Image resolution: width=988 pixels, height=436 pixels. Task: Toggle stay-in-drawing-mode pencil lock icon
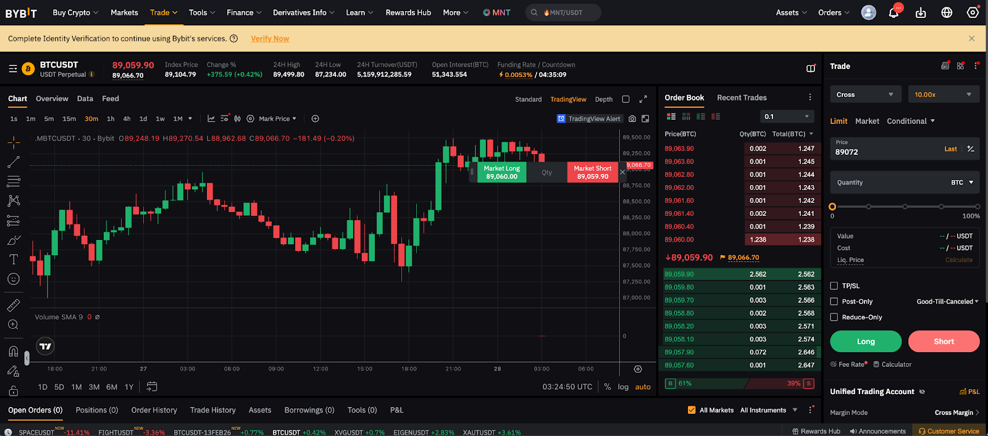[x=14, y=371]
